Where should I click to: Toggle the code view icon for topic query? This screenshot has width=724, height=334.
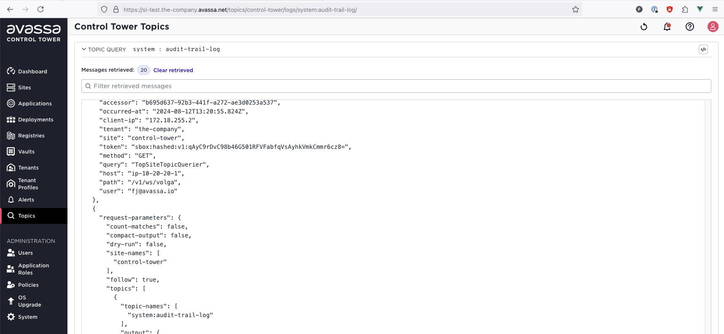703,49
